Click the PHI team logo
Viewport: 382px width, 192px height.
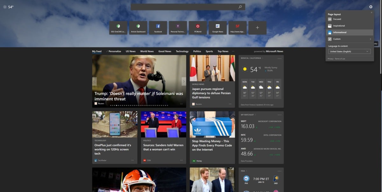[246, 179]
